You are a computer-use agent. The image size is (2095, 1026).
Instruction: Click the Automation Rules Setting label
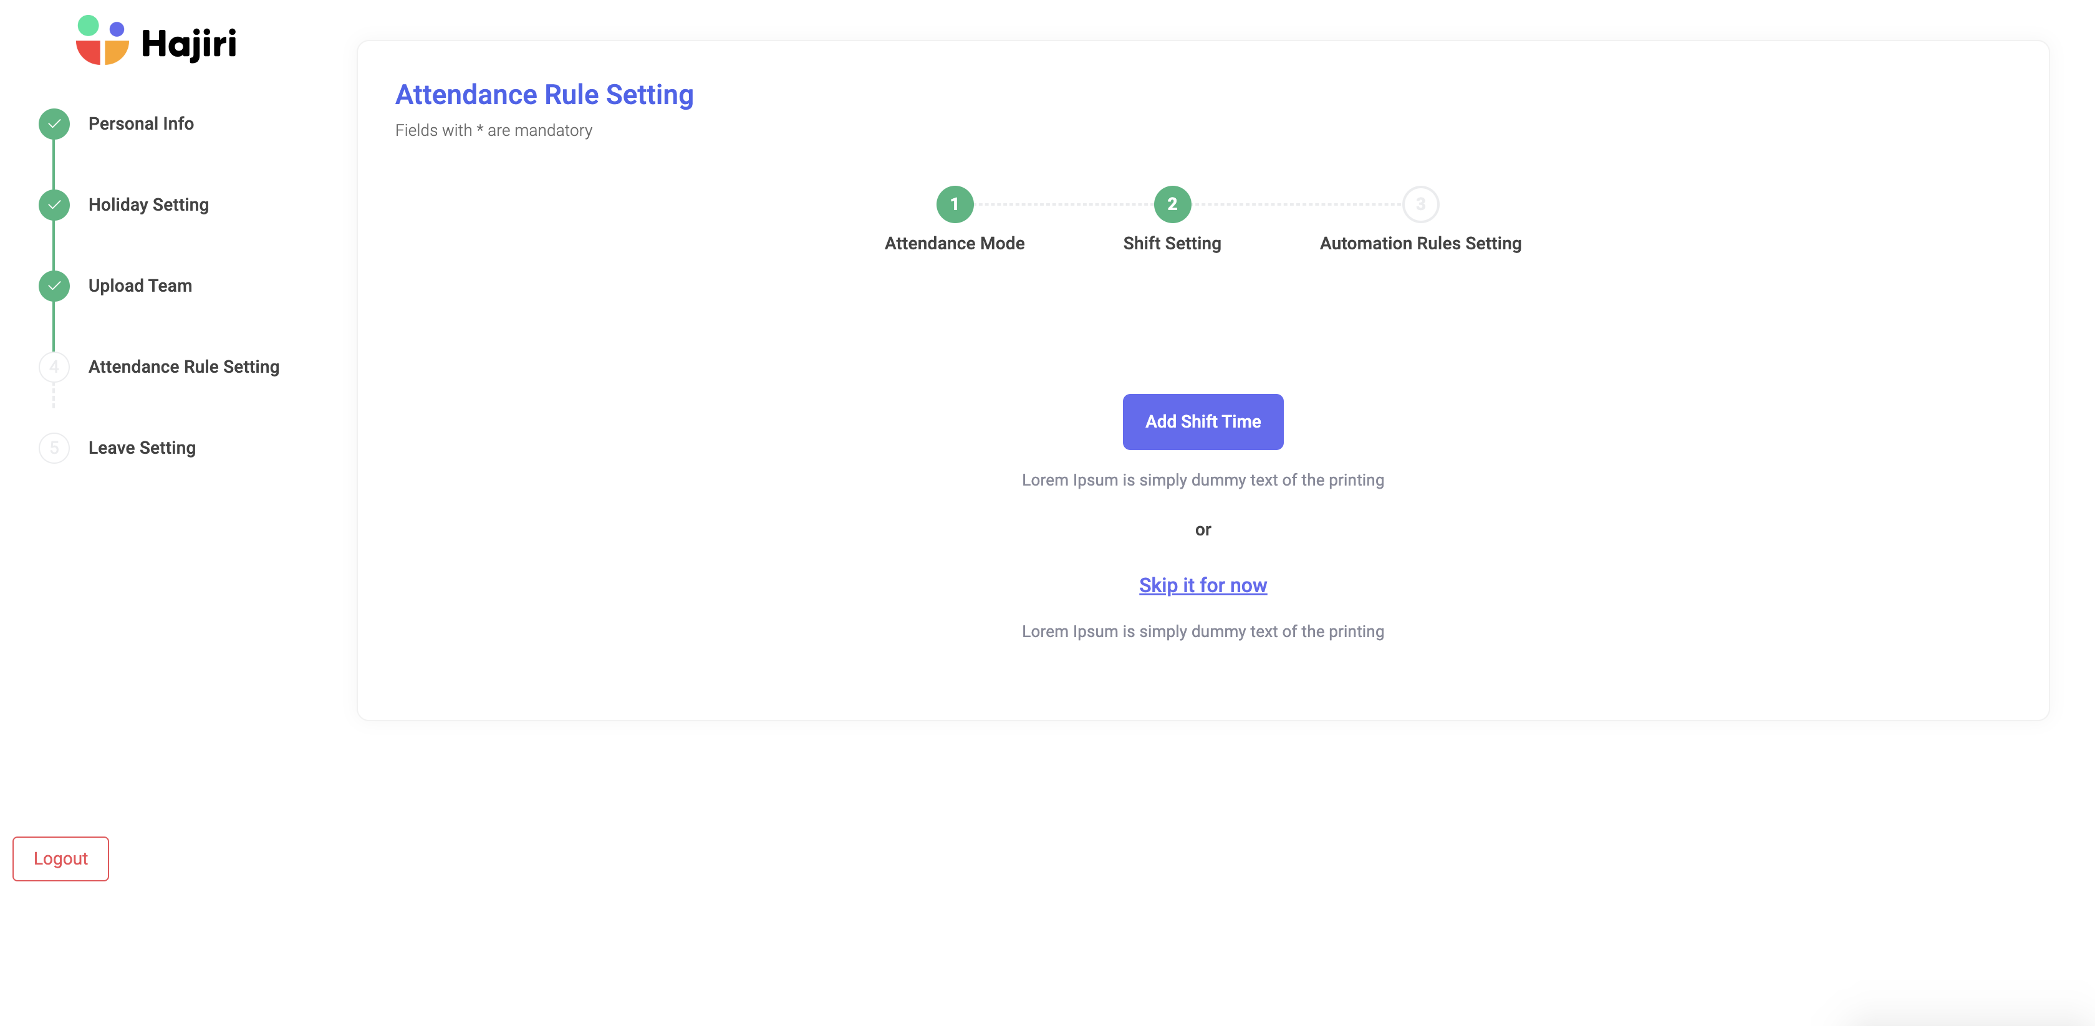pos(1420,243)
